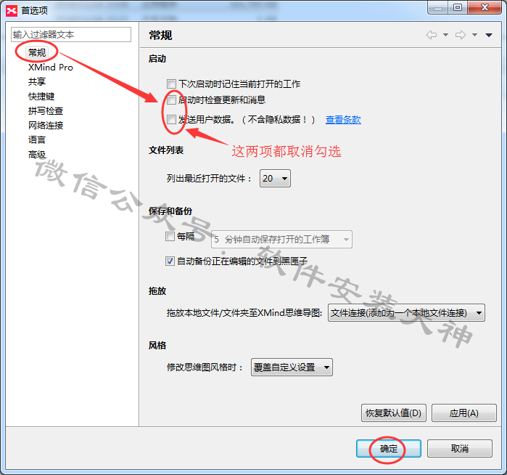Viewport: 507px width, 475px height.
Task: Select 语言 preferences page
Action: click(x=37, y=140)
